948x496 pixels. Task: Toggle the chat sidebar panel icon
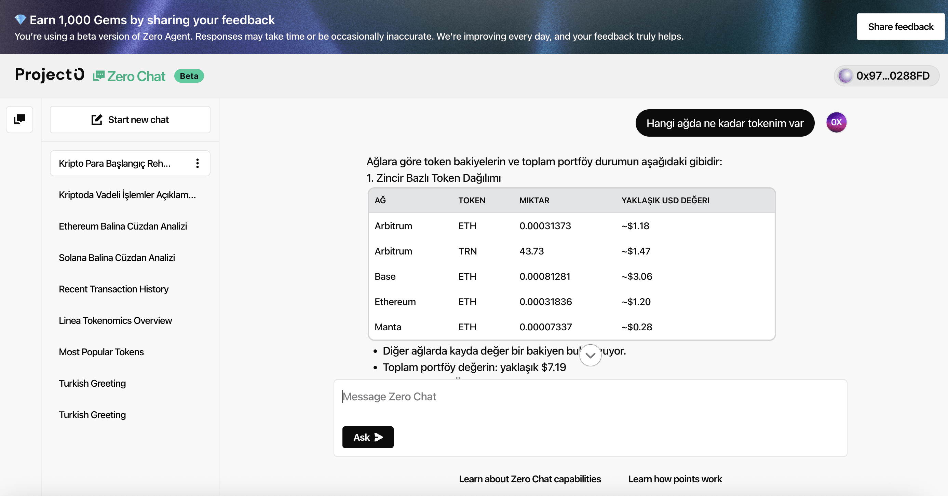tap(19, 119)
